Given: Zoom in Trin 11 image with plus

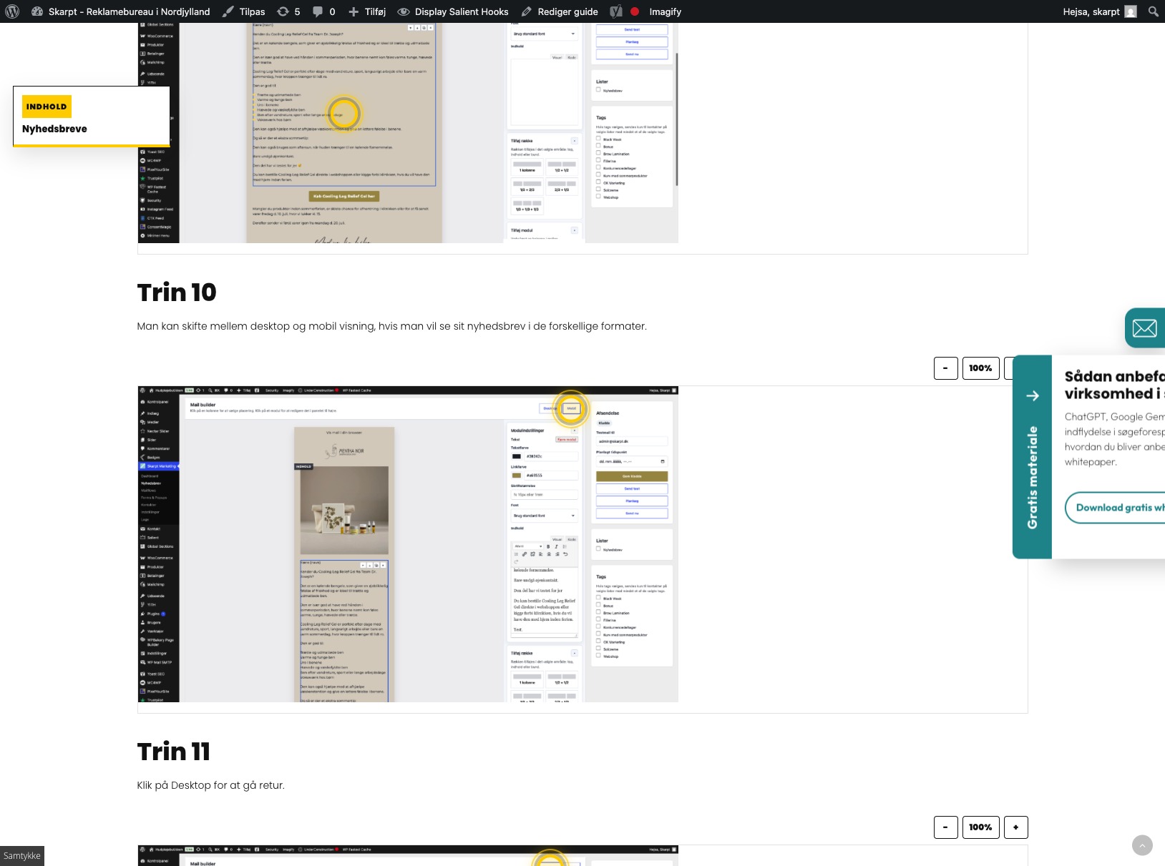Looking at the screenshot, I should tap(1015, 827).
